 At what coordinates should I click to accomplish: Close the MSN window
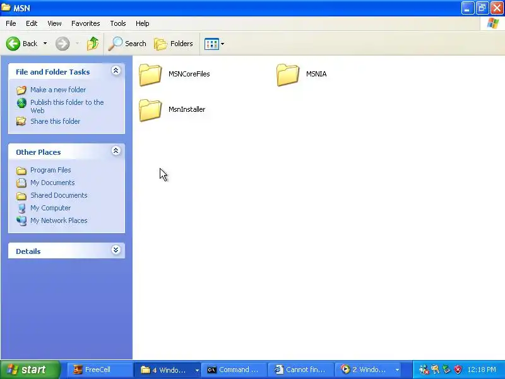click(497, 8)
